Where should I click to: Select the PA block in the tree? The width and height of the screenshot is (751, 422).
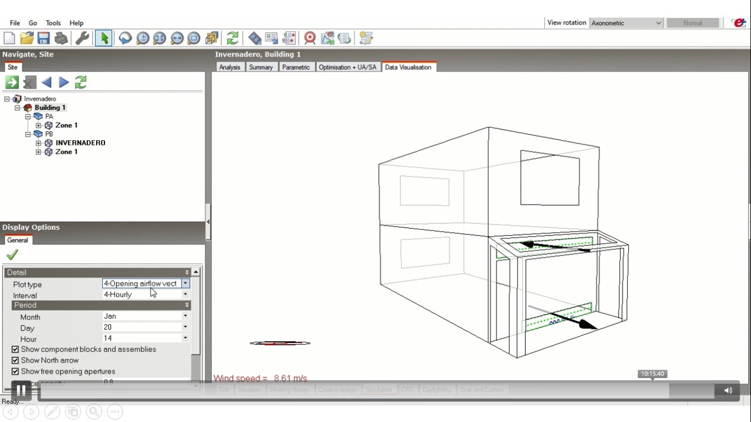coord(49,117)
